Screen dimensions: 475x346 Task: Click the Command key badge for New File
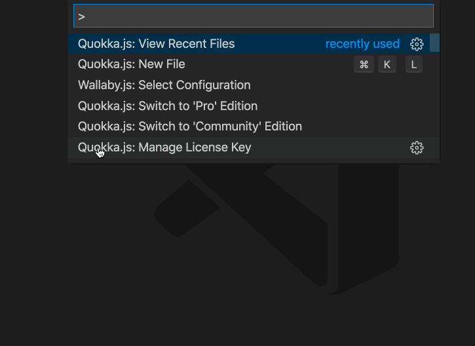coord(364,64)
